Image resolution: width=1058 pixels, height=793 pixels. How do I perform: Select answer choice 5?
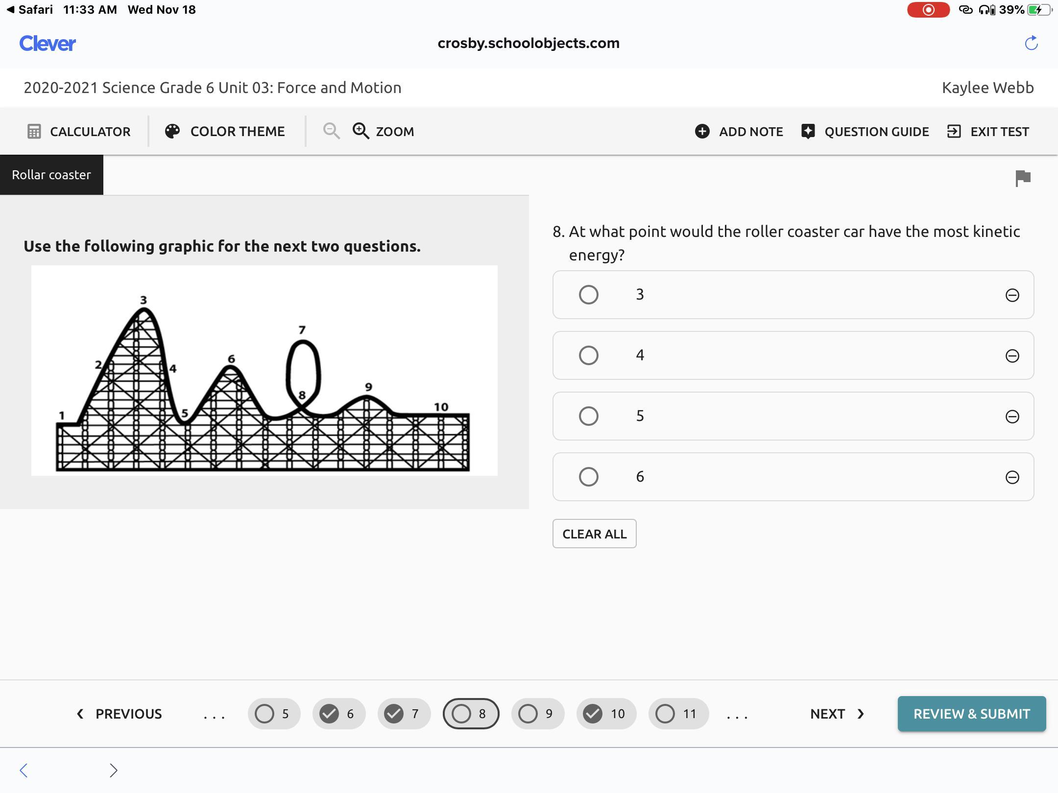coord(588,416)
